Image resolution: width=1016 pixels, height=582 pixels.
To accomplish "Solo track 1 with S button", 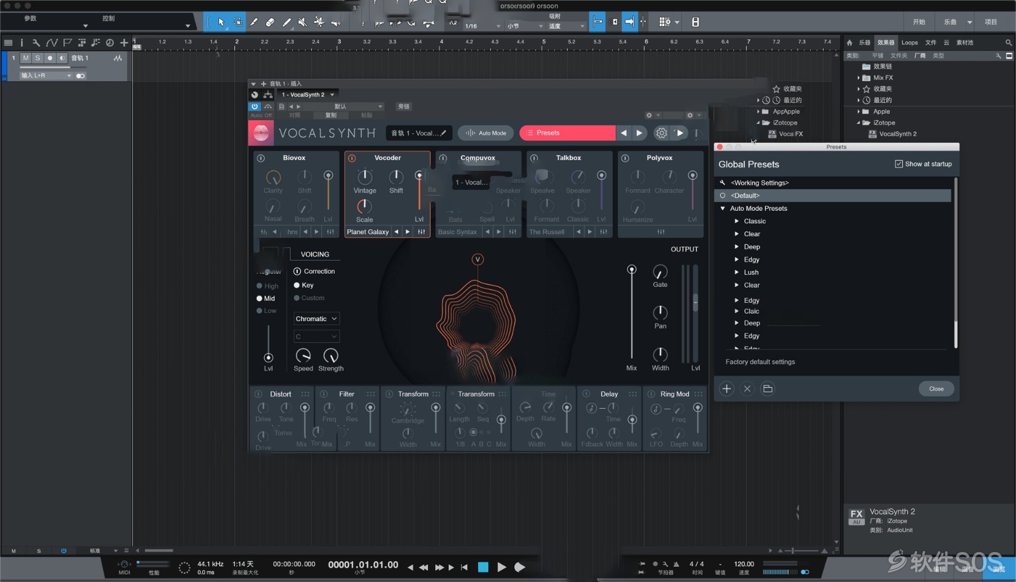I will point(37,58).
